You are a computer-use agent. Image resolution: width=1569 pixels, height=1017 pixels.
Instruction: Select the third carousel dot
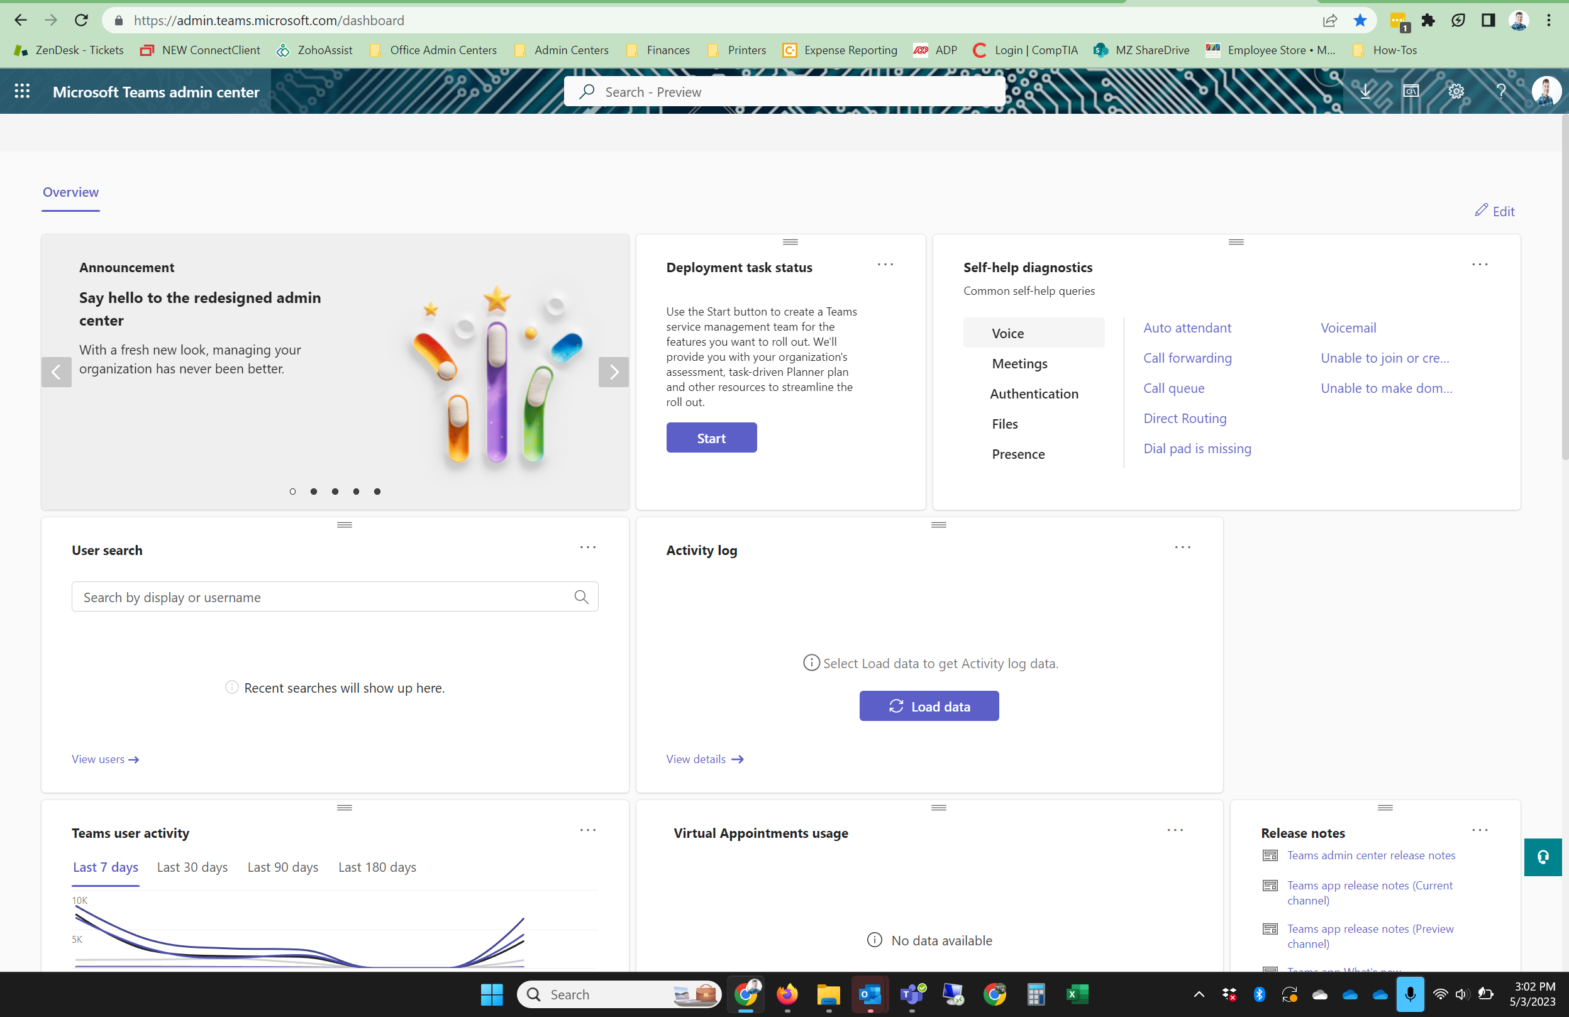pyautogui.click(x=335, y=491)
